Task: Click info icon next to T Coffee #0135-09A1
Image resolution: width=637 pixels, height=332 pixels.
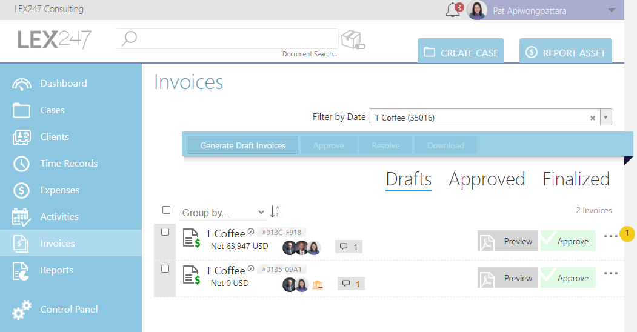Action: [251, 268]
